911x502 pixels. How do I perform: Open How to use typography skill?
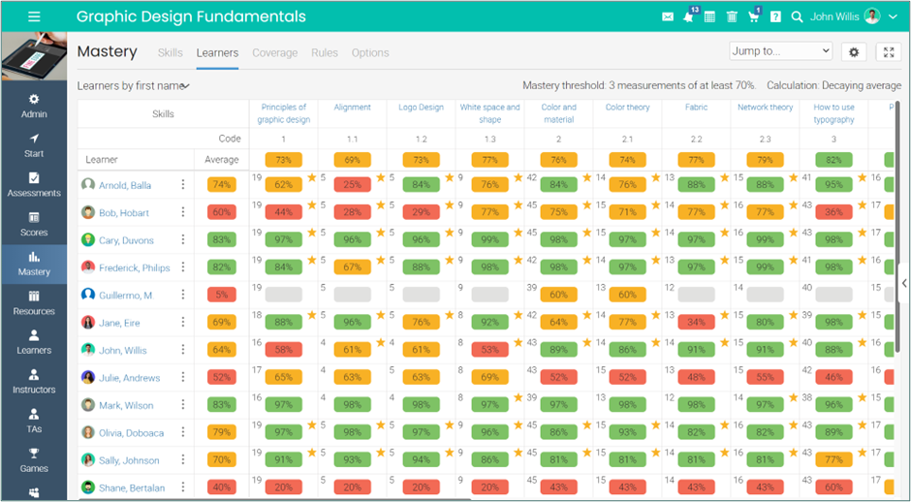pos(833,113)
